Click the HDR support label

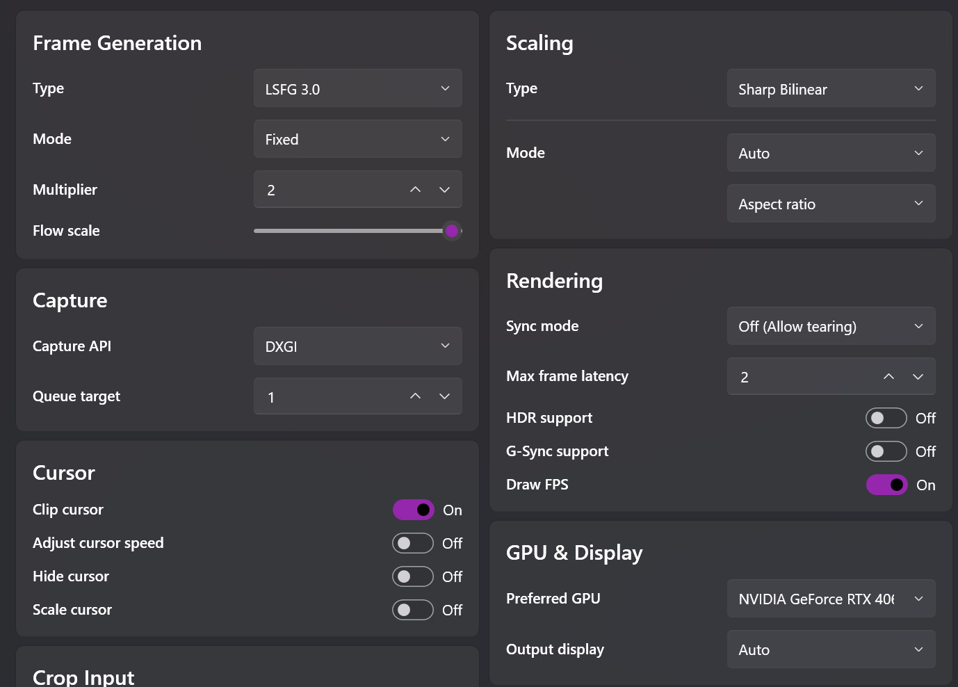coord(549,418)
